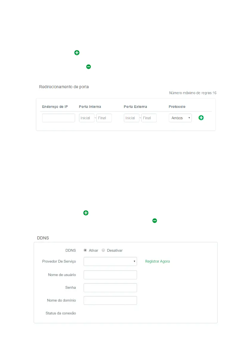
Task: Click the add-rule plus icon beside Protocolo dropdown
Action: pyautogui.click(x=201, y=117)
